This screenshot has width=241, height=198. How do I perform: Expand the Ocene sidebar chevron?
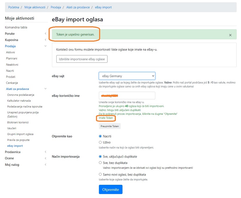click(46, 158)
